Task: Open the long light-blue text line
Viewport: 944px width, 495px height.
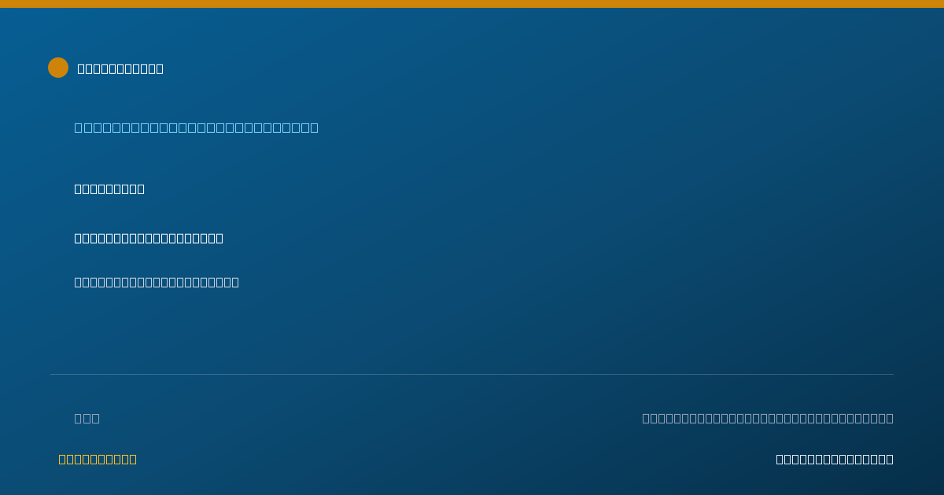Action: pyautogui.click(x=197, y=127)
